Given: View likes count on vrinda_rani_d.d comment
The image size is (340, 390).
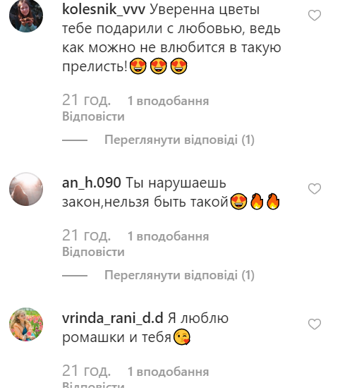Looking at the screenshot, I should click(x=168, y=372).
